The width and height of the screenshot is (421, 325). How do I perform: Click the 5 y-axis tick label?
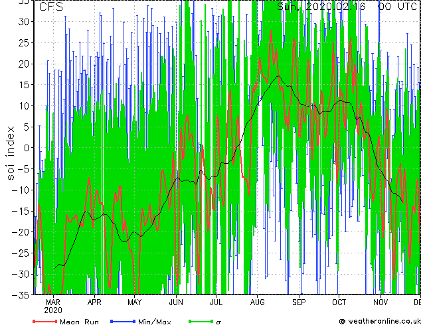click(x=27, y=127)
